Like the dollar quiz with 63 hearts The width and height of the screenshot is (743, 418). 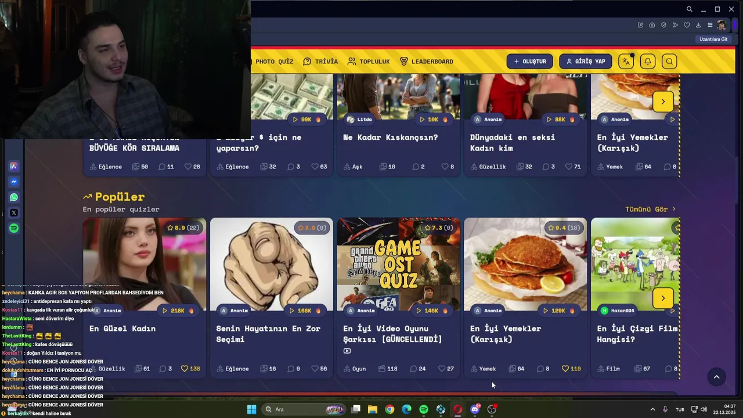[x=315, y=167]
